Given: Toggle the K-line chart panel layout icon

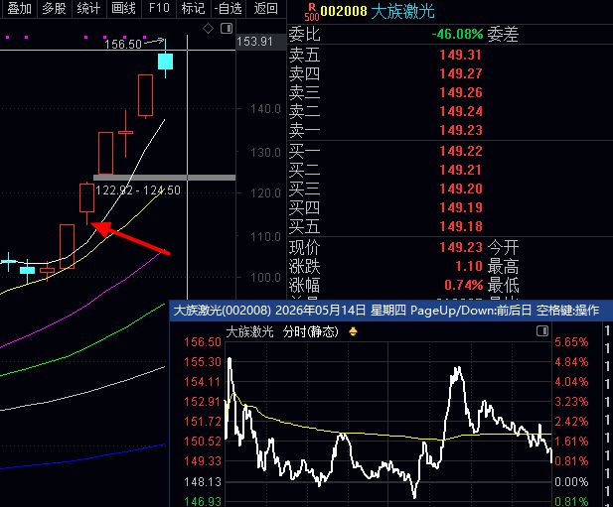Looking at the screenshot, I should pos(227,28).
